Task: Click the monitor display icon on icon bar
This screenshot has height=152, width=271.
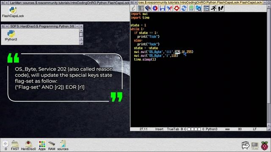Action: [x=255, y=146]
